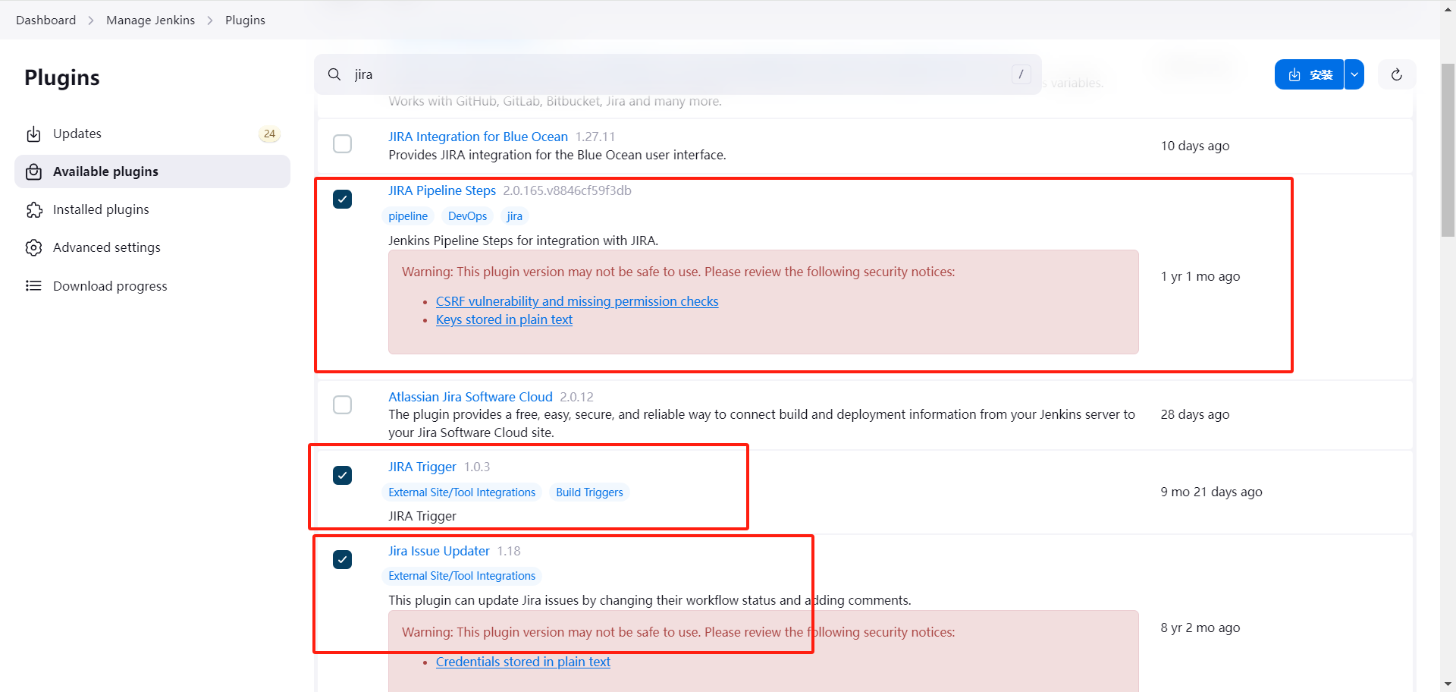Open Jira Issue Updater plugin link
This screenshot has height=692, width=1456.
coord(439,551)
